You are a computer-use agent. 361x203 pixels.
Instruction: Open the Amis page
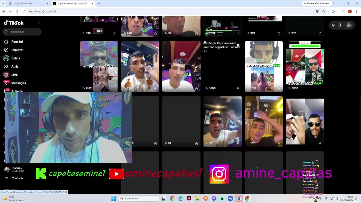tap(15, 67)
